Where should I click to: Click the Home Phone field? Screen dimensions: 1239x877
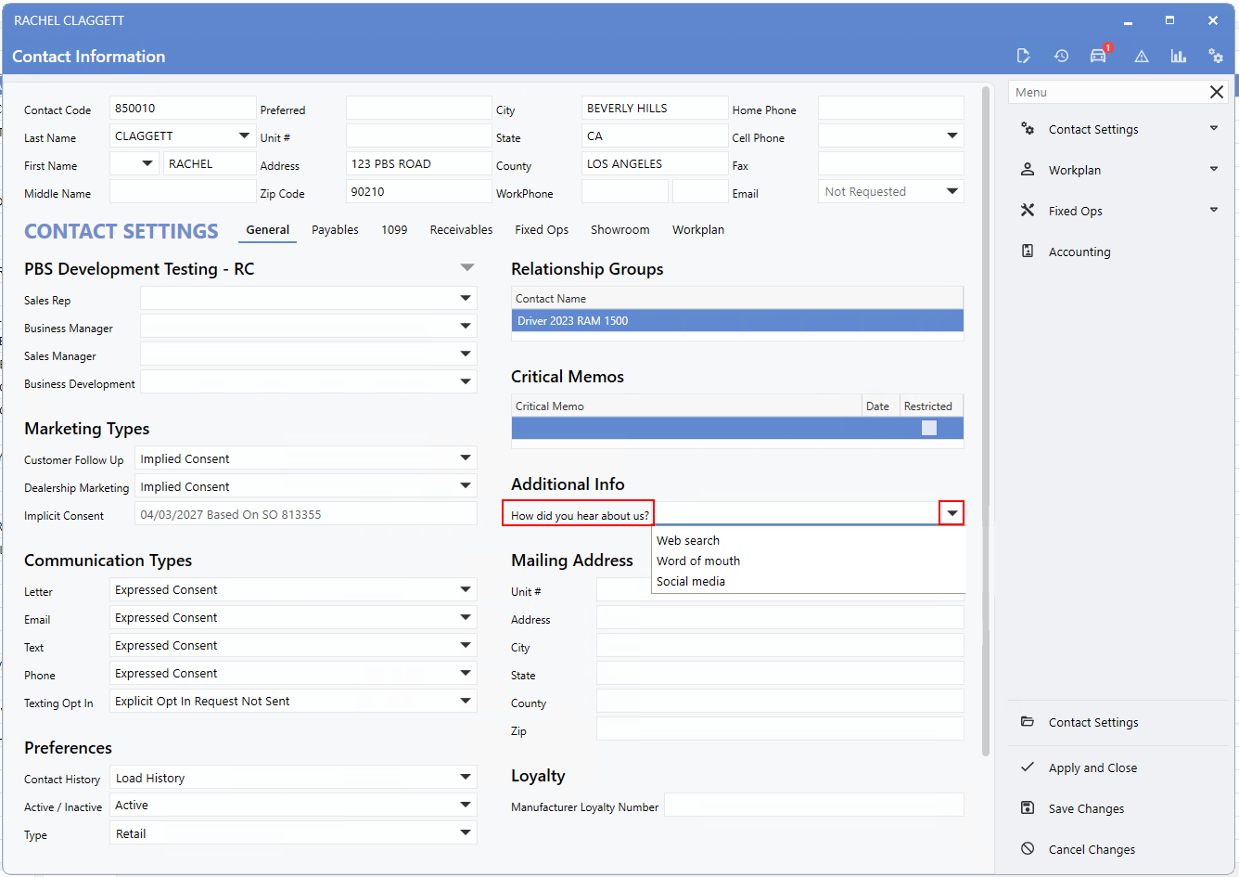tap(891, 108)
